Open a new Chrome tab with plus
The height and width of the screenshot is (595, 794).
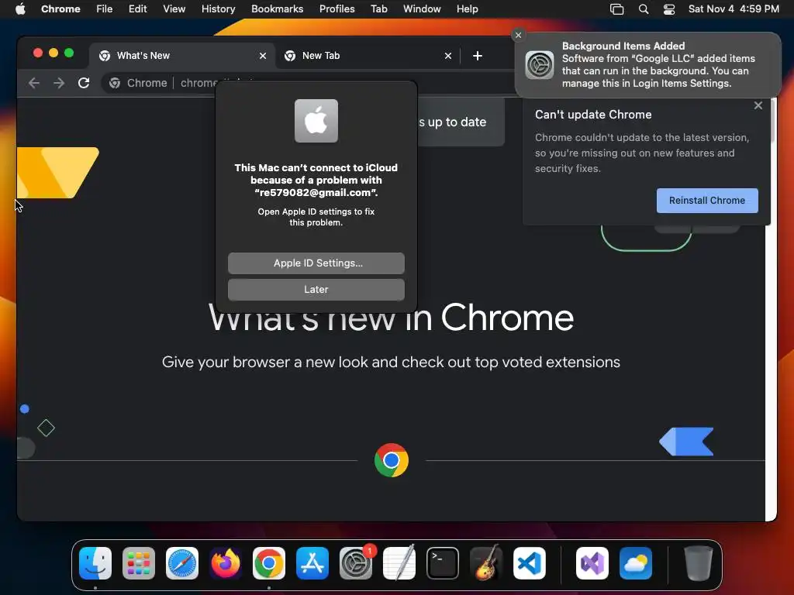click(478, 56)
